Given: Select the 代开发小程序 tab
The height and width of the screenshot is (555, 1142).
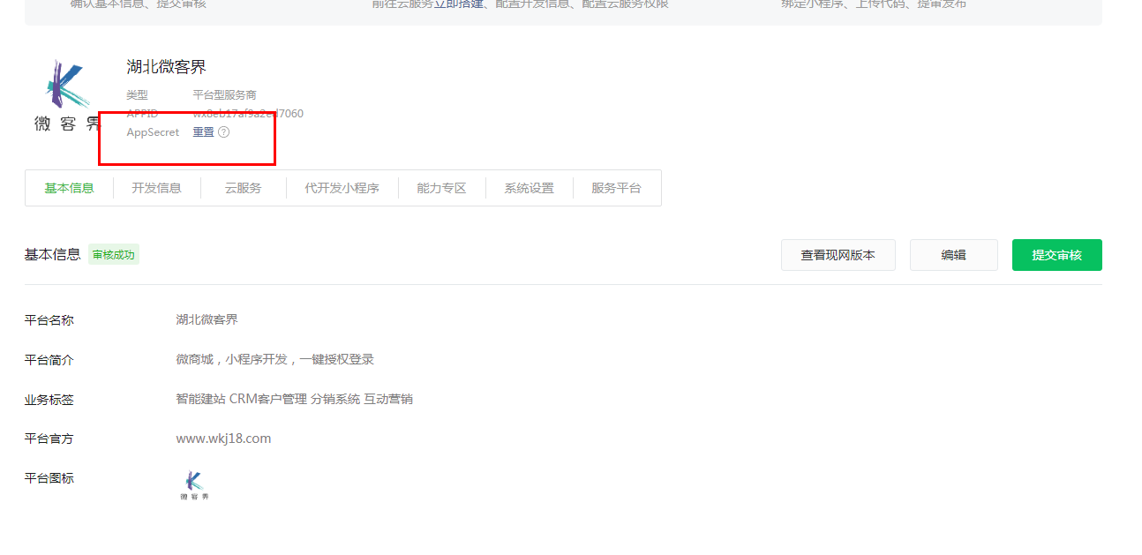Looking at the screenshot, I should (342, 188).
